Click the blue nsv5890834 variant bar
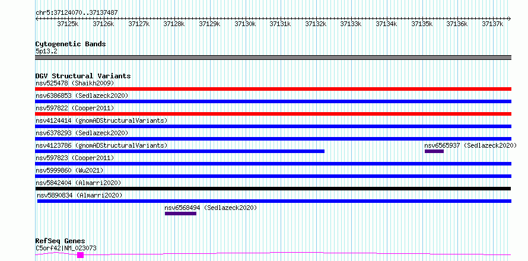528x261 pixels. [274, 201]
